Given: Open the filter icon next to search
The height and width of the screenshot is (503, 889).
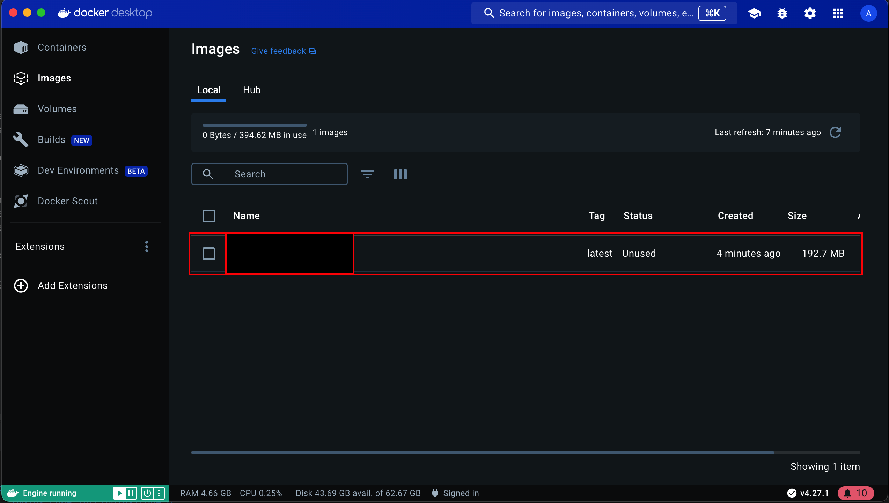Looking at the screenshot, I should [x=367, y=174].
